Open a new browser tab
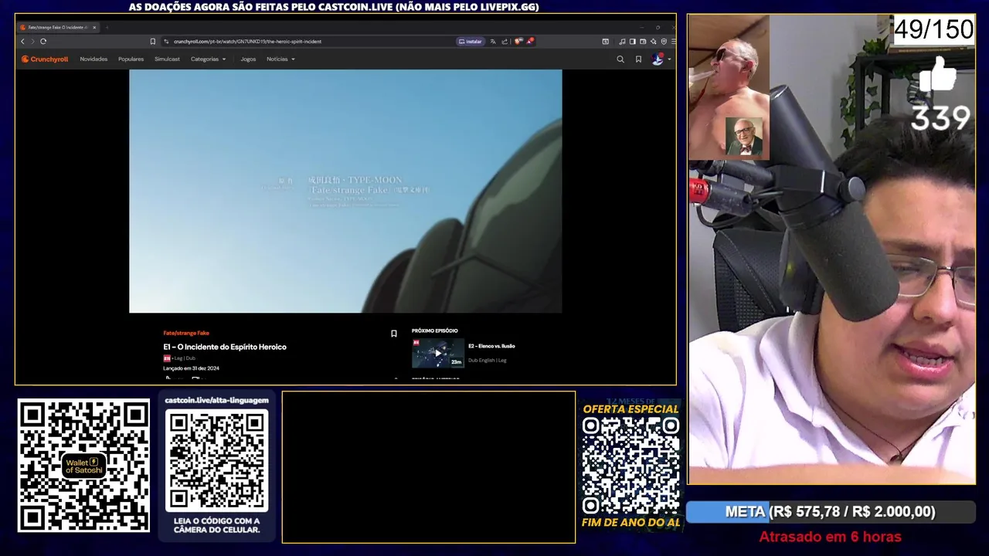 (107, 27)
